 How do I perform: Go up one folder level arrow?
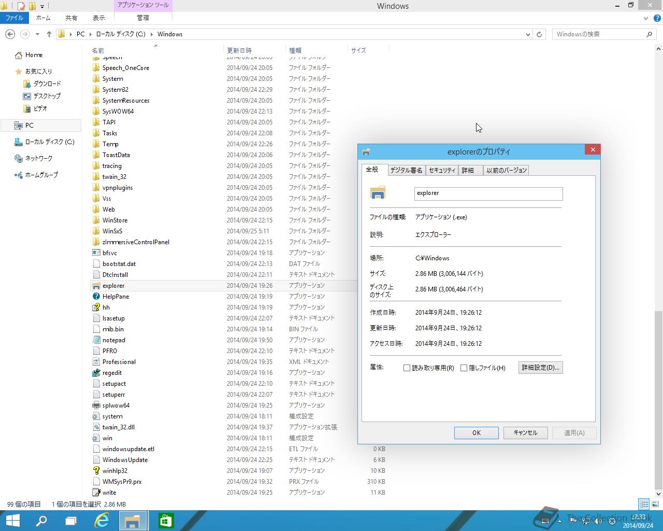pyautogui.click(x=49, y=34)
